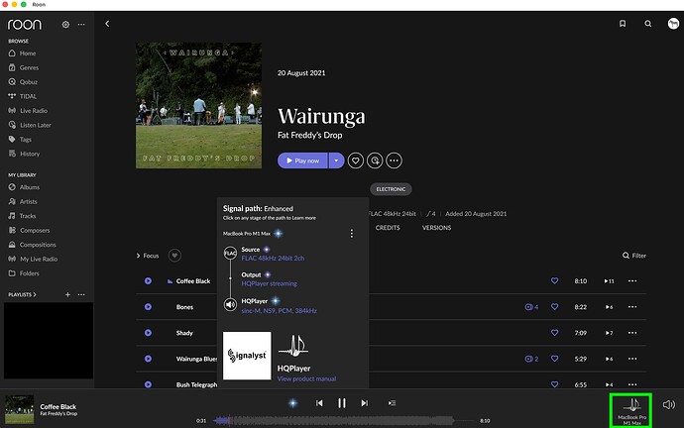Screen dimensions: 684x428
Task: Play Shady track button
Action: coord(148,333)
